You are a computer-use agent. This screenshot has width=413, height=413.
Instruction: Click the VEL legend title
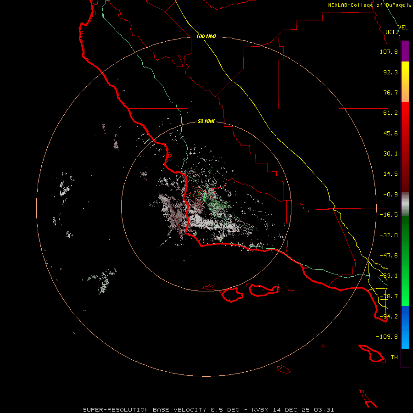[403, 28]
